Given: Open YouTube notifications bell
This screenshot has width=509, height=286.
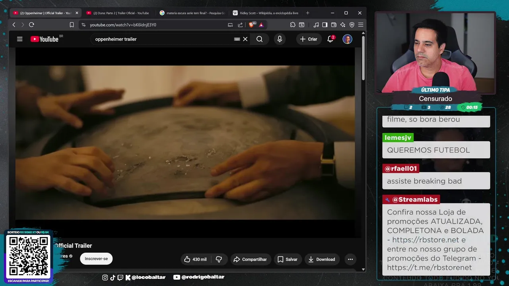Looking at the screenshot, I should [x=330, y=39].
